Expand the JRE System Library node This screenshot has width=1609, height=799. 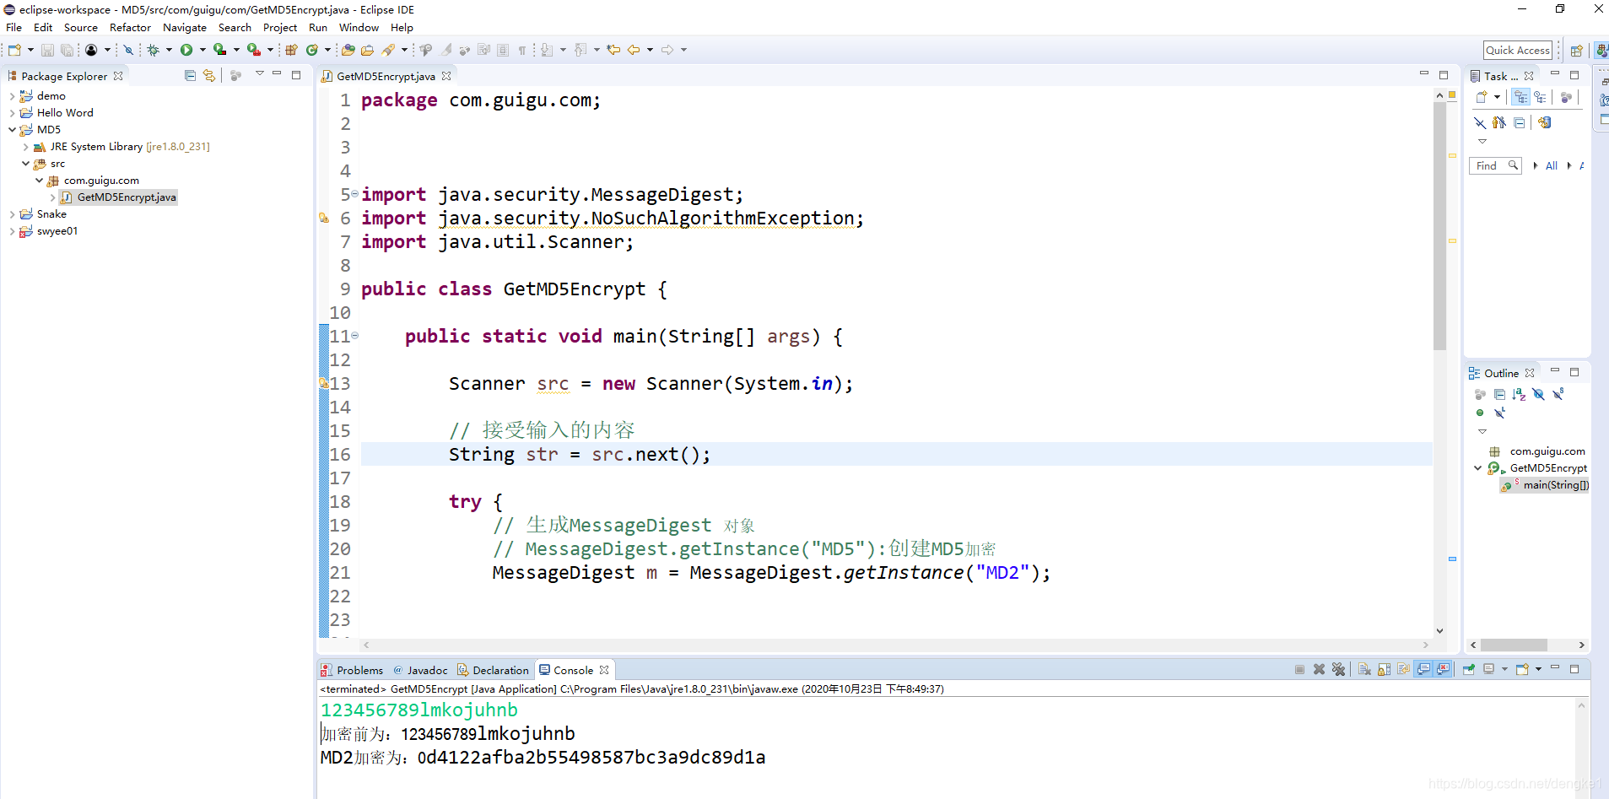click(x=25, y=147)
